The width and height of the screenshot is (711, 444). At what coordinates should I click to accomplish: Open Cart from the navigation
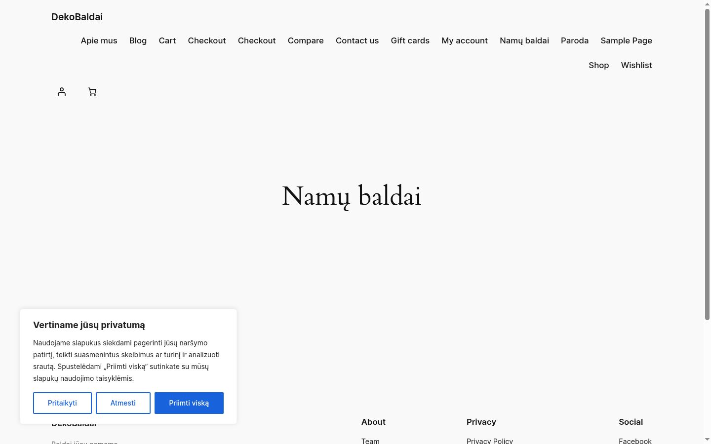167,40
